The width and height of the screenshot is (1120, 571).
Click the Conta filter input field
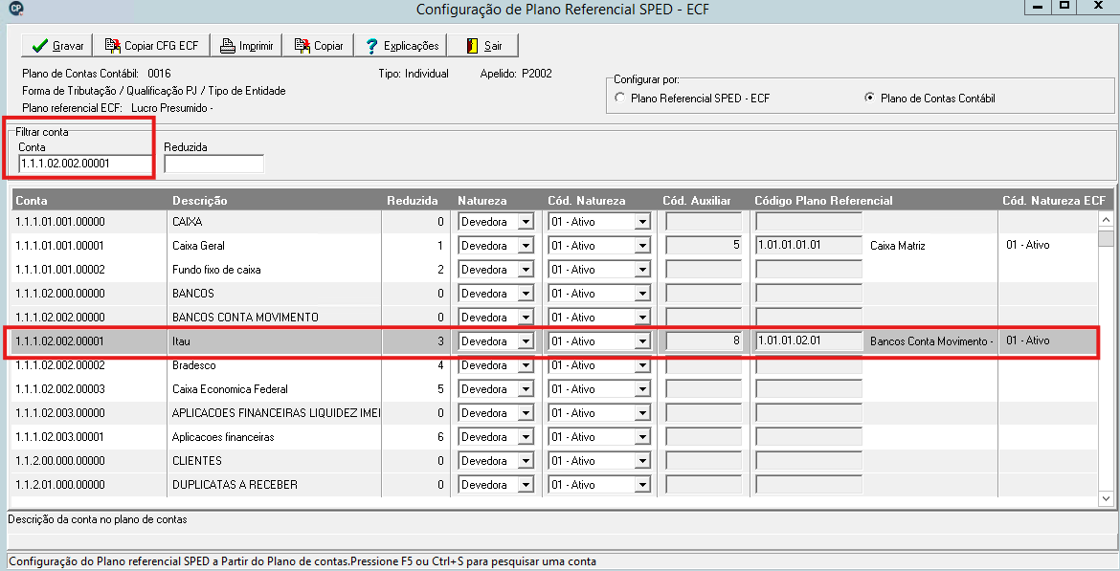[85, 164]
